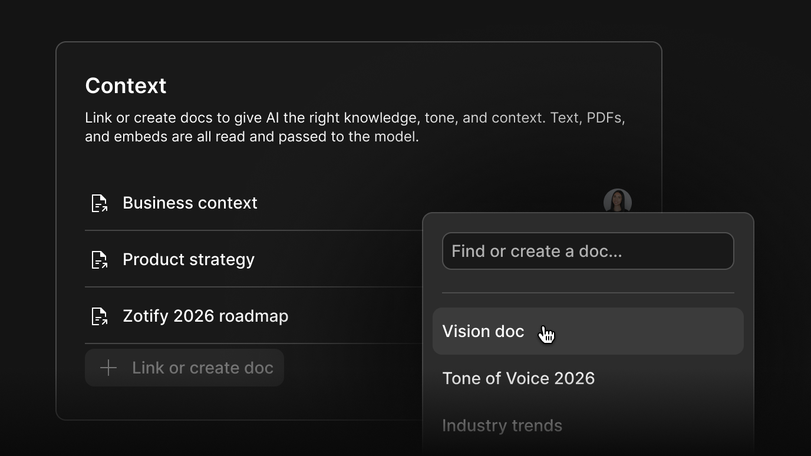Click the Link or create doc button
This screenshot has height=456, width=811.
click(184, 368)
